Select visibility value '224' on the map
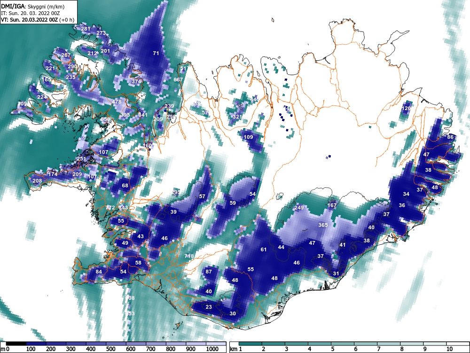This screenshot has height=353, width=470. coord(42,97)
